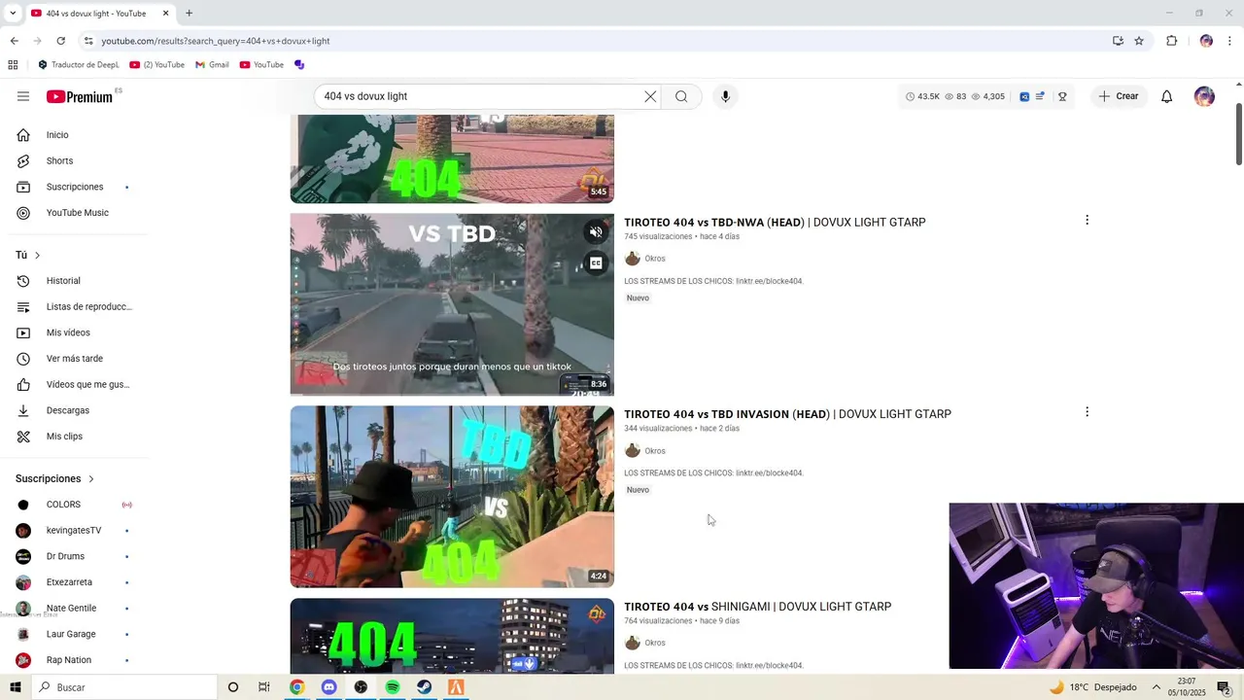The image size is (1244, 700).
Task: Open Gmail bookmark
Action: click(212, 65)
